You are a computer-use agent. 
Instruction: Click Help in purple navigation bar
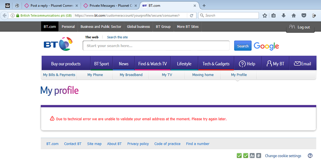coord(247,64)
